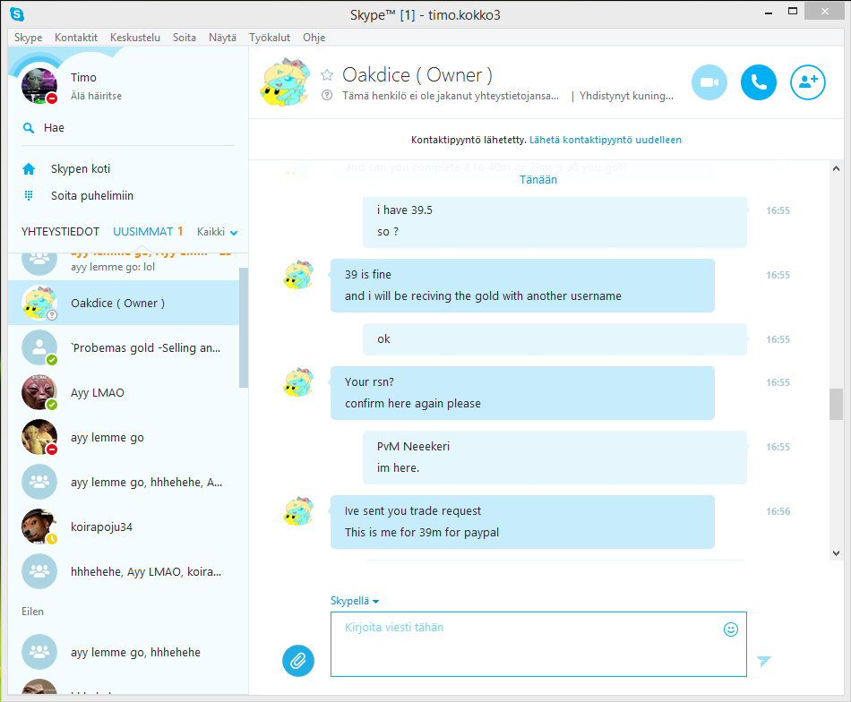Open the dial pad Soita puhelimiin
The image size is (851, 702).
(29, 195)
